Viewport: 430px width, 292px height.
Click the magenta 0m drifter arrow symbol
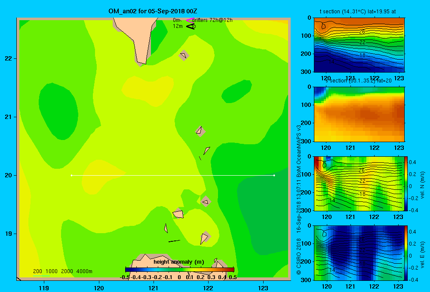pyautogui.click(x=190, y=20)
